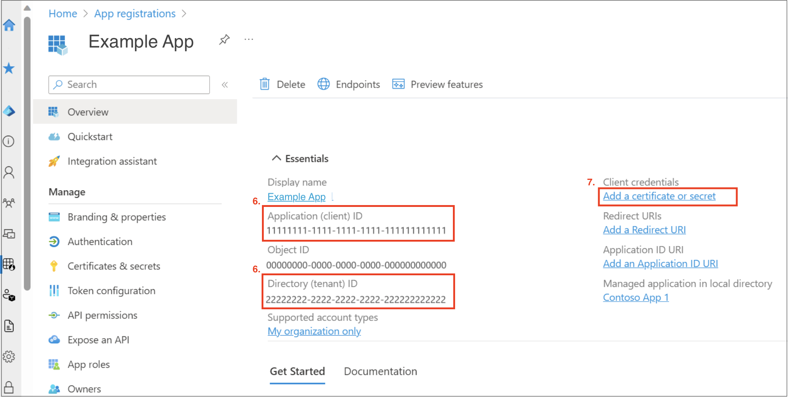Open Preview features

(x=398, y=84)
